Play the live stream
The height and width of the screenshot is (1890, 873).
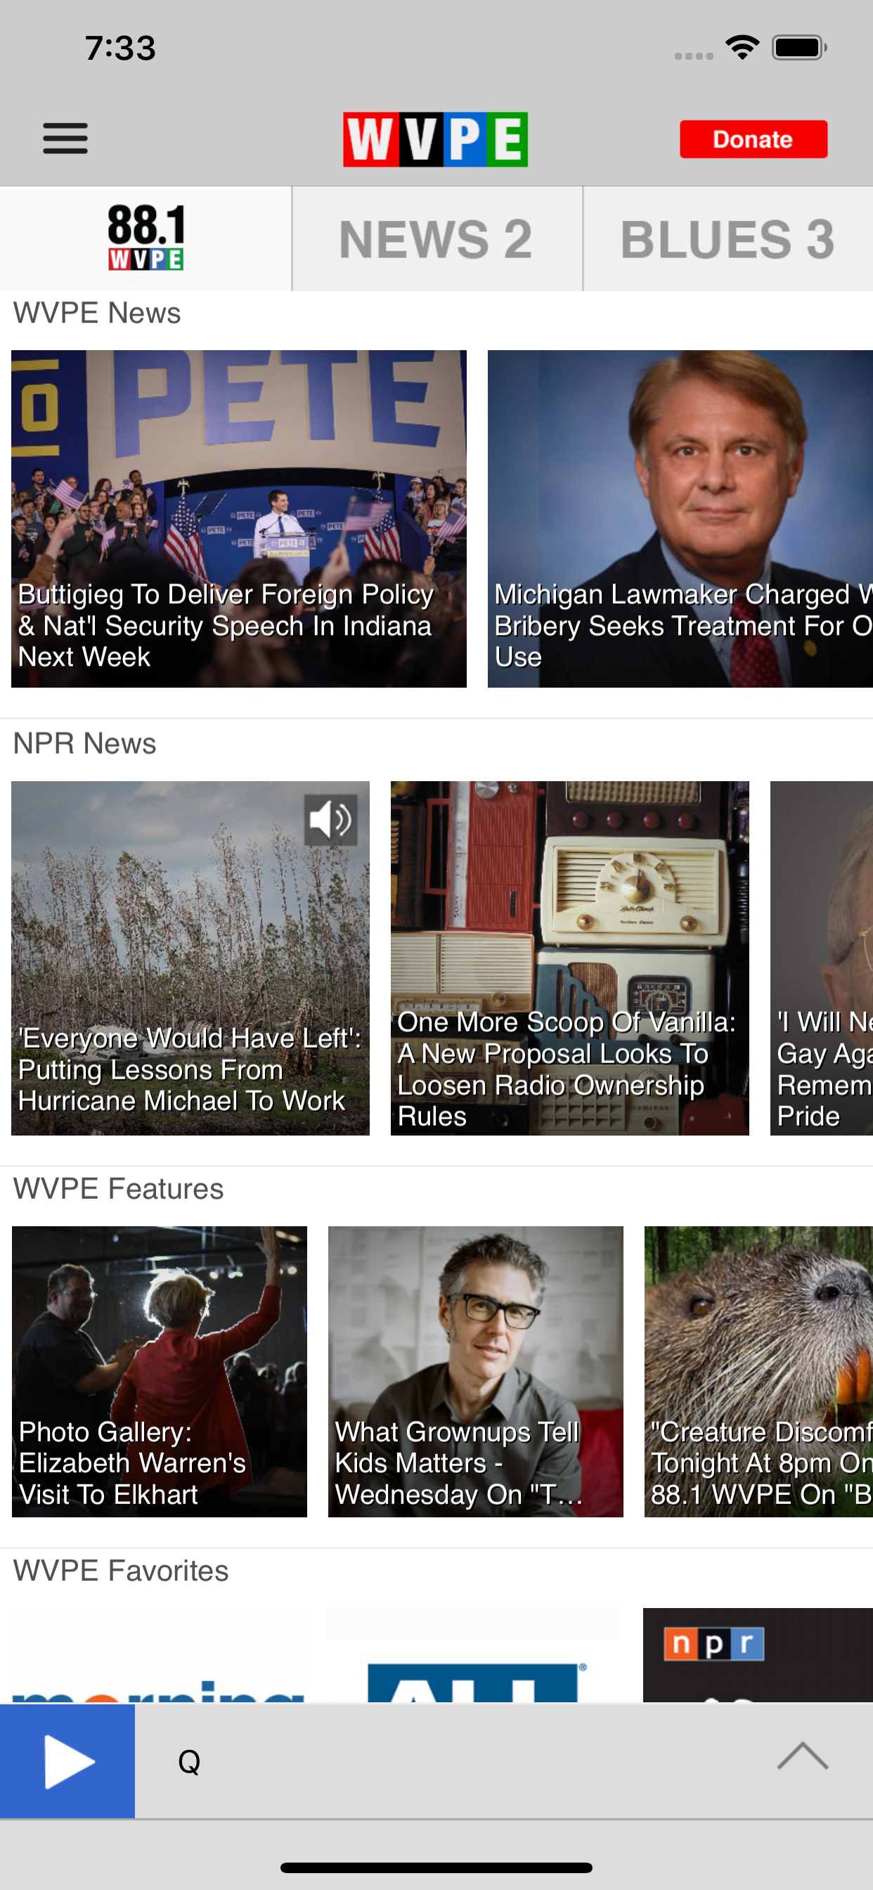[x=67, y=1761]
